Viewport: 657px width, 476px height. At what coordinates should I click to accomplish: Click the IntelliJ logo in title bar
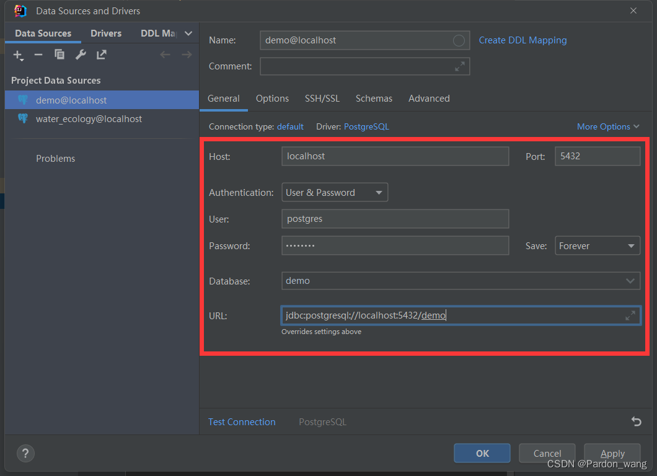[x=20, y=11]
